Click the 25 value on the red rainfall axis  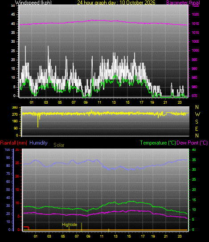[x=17, y=163]
